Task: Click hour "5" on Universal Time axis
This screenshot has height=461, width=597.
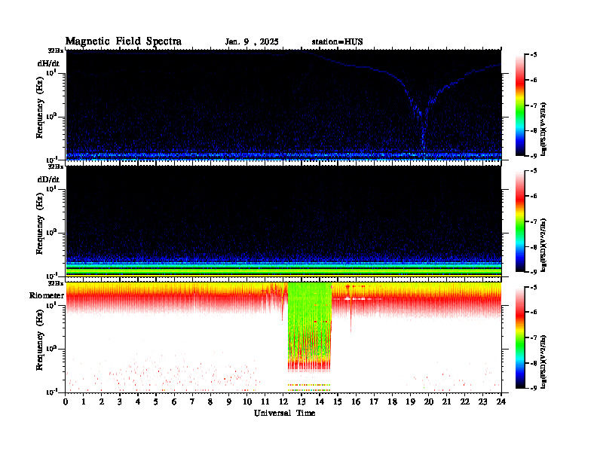Action: coord(156,401)
